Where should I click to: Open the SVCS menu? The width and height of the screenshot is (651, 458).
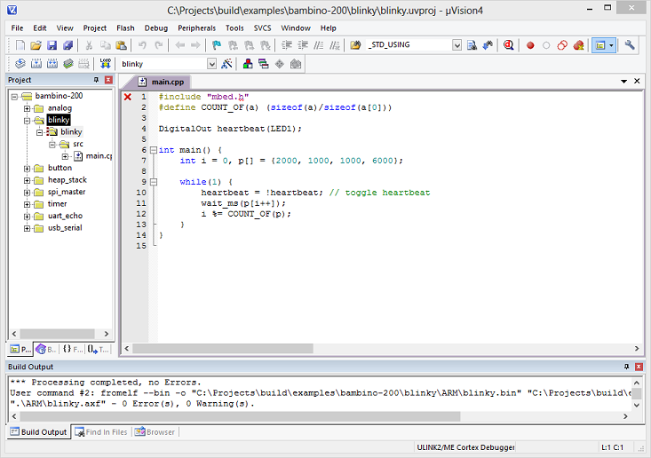point(262,28)
